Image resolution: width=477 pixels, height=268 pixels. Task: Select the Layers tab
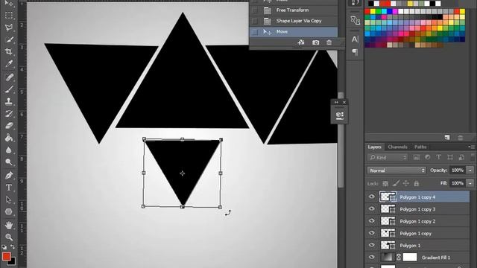(374, 147)
